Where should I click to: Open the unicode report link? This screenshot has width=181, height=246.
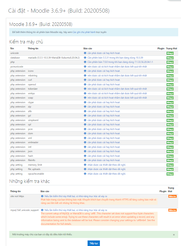pos(104,53)
